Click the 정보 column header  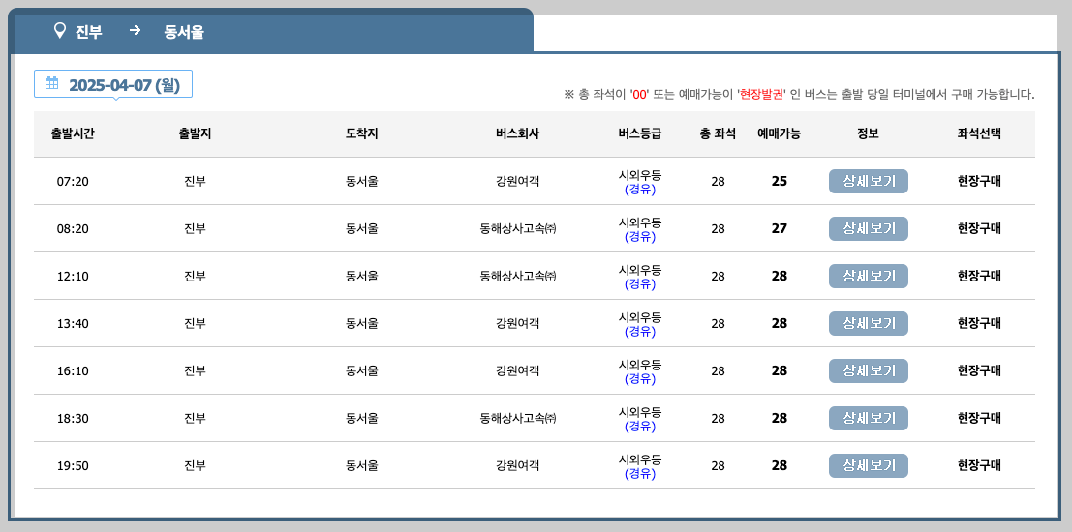pos(869,133)
